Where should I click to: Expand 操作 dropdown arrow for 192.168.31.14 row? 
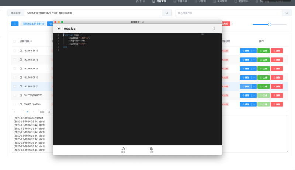tap(254, 69)
